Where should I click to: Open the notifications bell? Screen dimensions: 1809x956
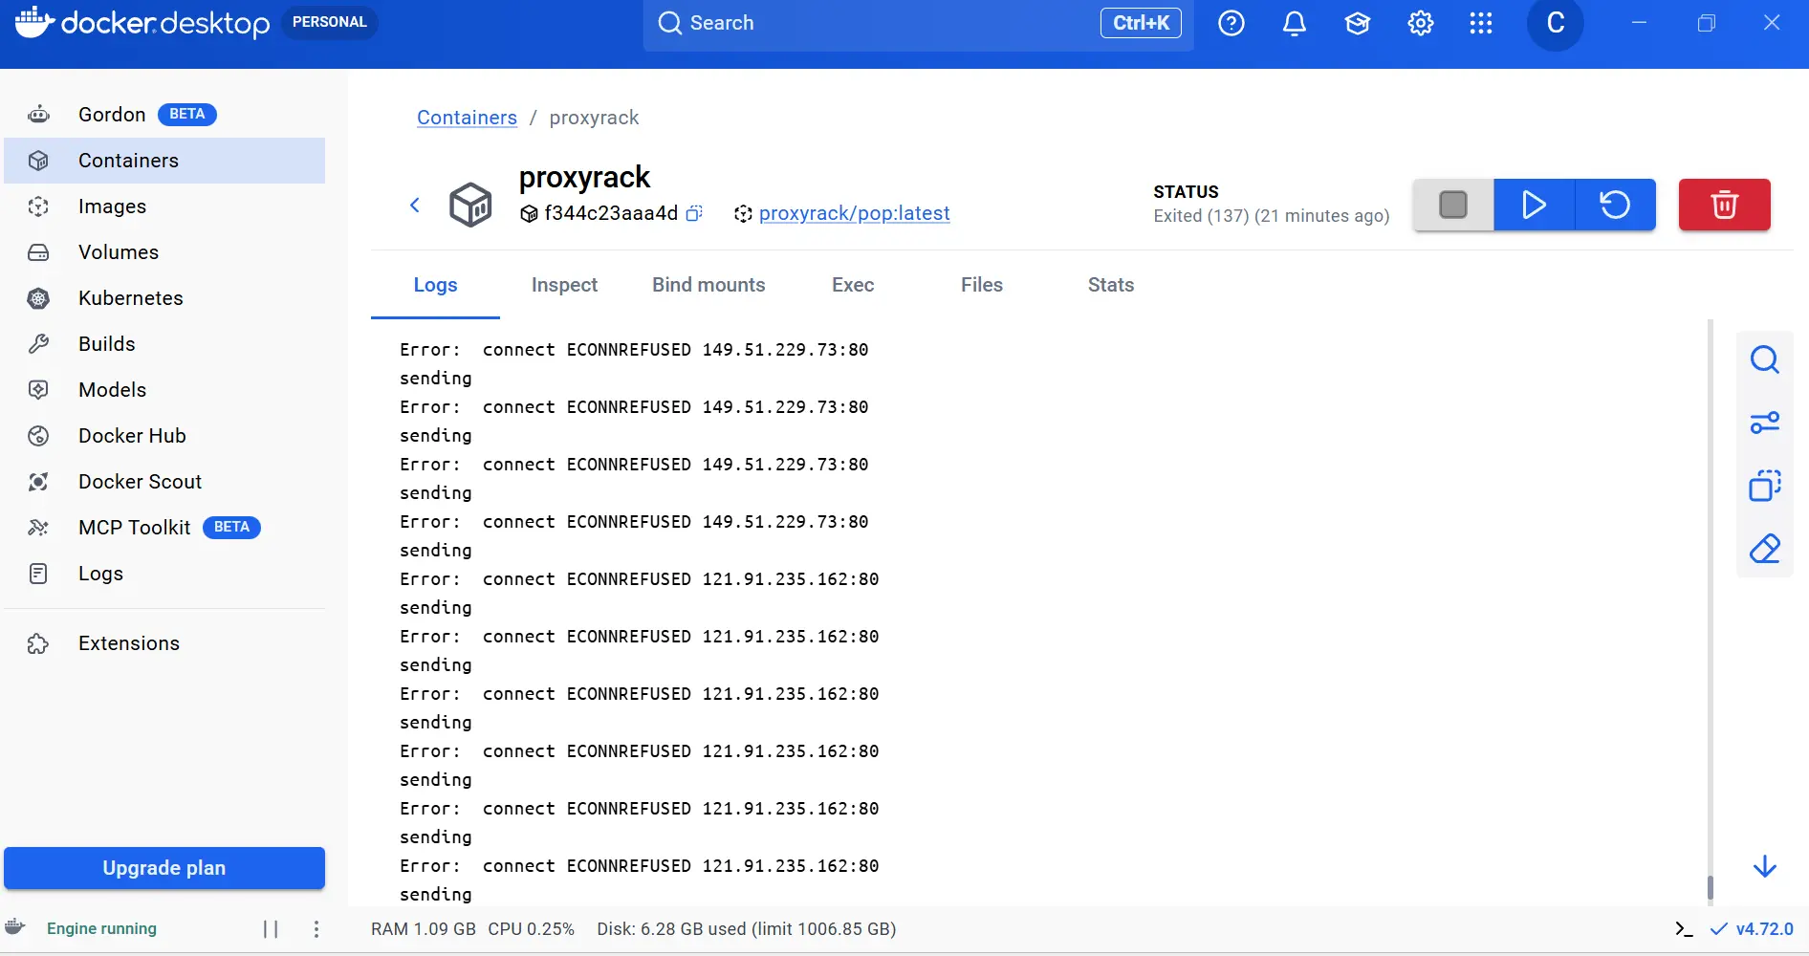click(x=1295, y=23)
